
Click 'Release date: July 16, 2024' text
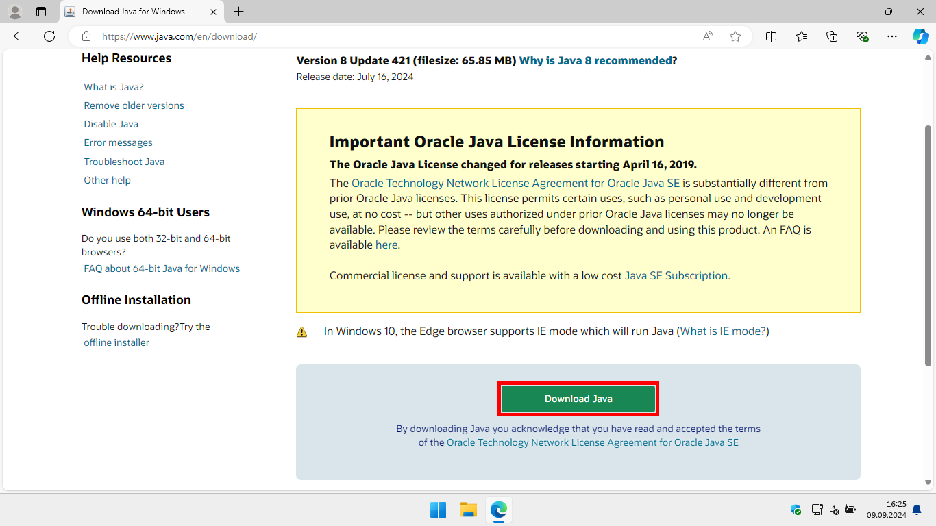tap(355, 77)
